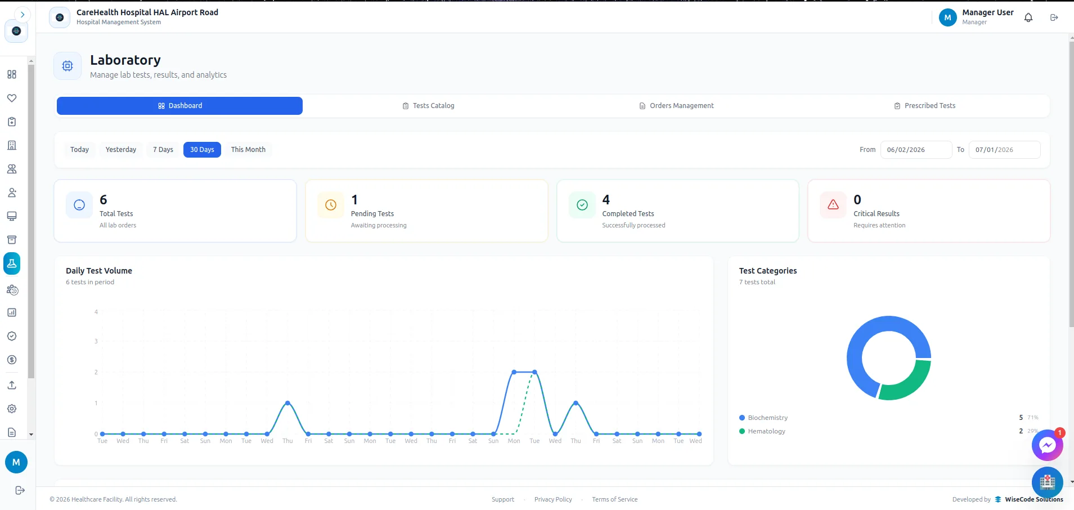Select the 30 Days date filter
Image resolution: width=1074 pixels, height=510 pixels.
click(202, 150)
